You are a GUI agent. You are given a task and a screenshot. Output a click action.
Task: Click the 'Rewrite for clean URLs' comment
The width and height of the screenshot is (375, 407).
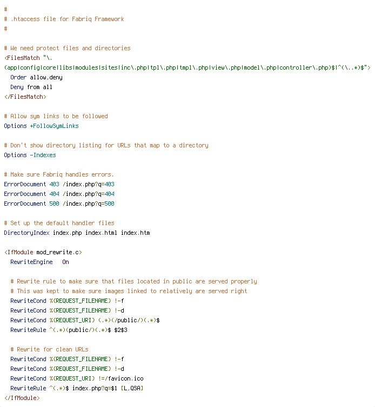[x=49, y=349]
